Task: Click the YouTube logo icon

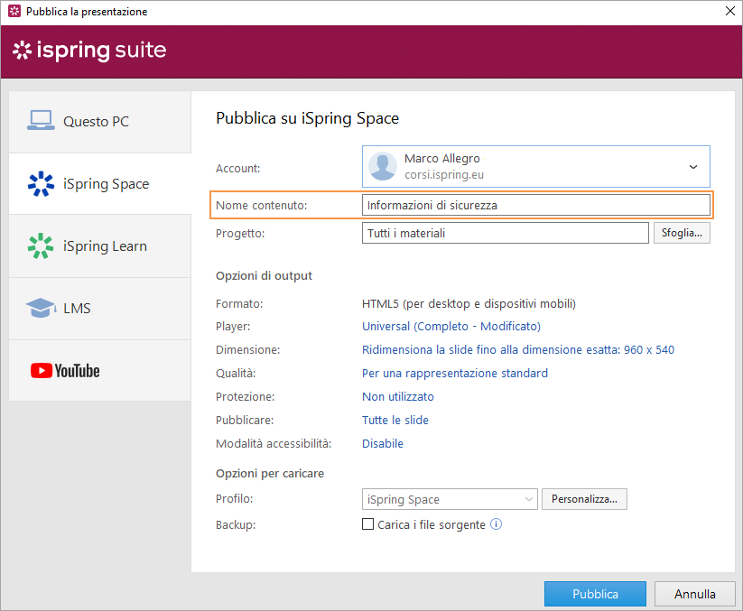Action: point(65,371)
